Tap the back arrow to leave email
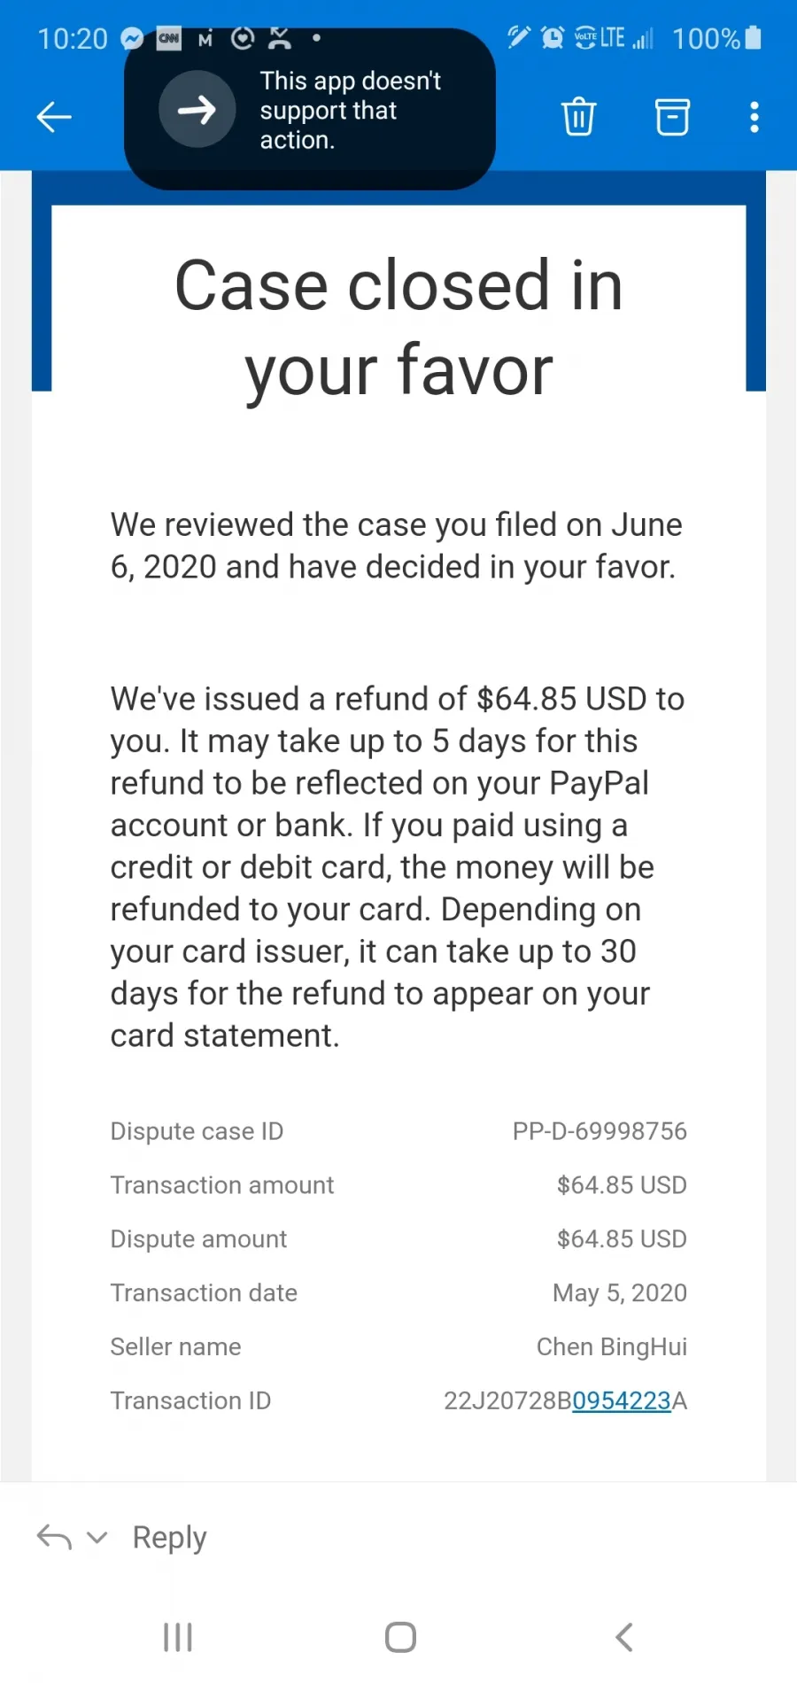The height and width of the screenshot is (1683, 797). point(54,117)
